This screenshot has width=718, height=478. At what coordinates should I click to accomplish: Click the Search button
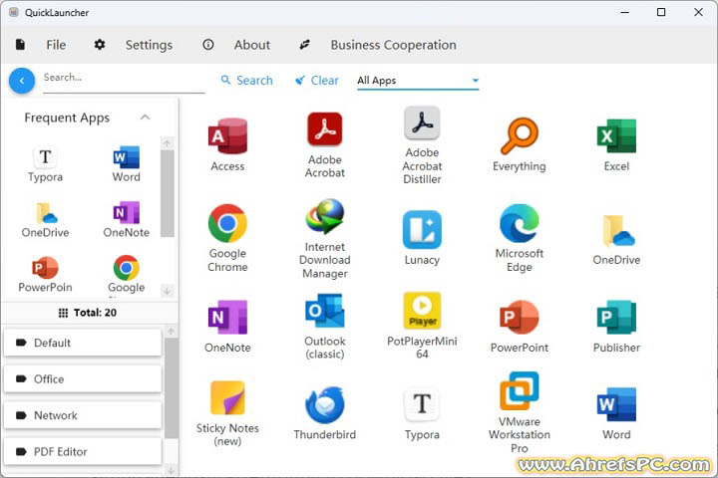tap(247, 81)
